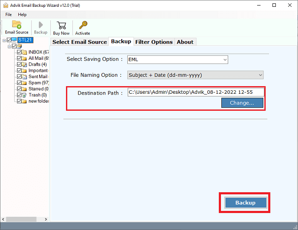Uncheck the Drafts (4) checkbox
The image size is (298, 230).
tap(19, 65)
